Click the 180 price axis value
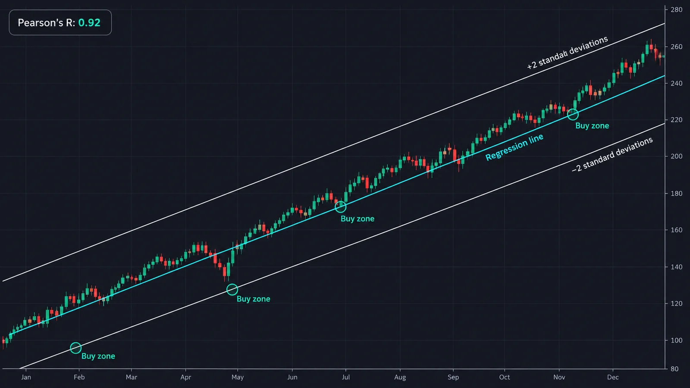The height and width of the screenshot is (388, 690). [677, 194]
